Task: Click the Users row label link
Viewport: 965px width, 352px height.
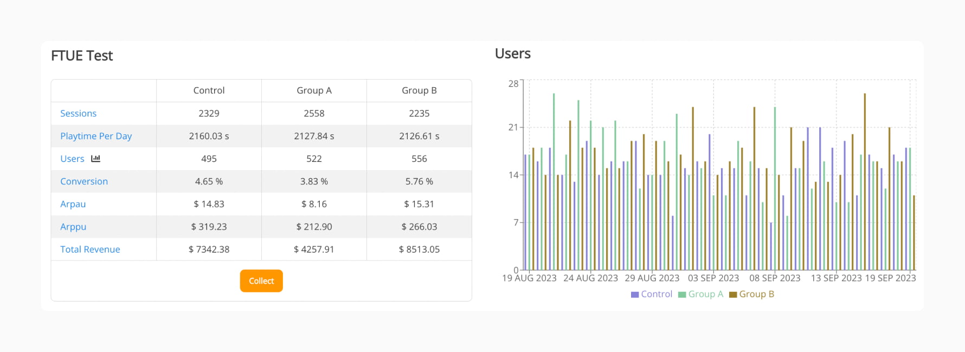Action: coord(72,159)
